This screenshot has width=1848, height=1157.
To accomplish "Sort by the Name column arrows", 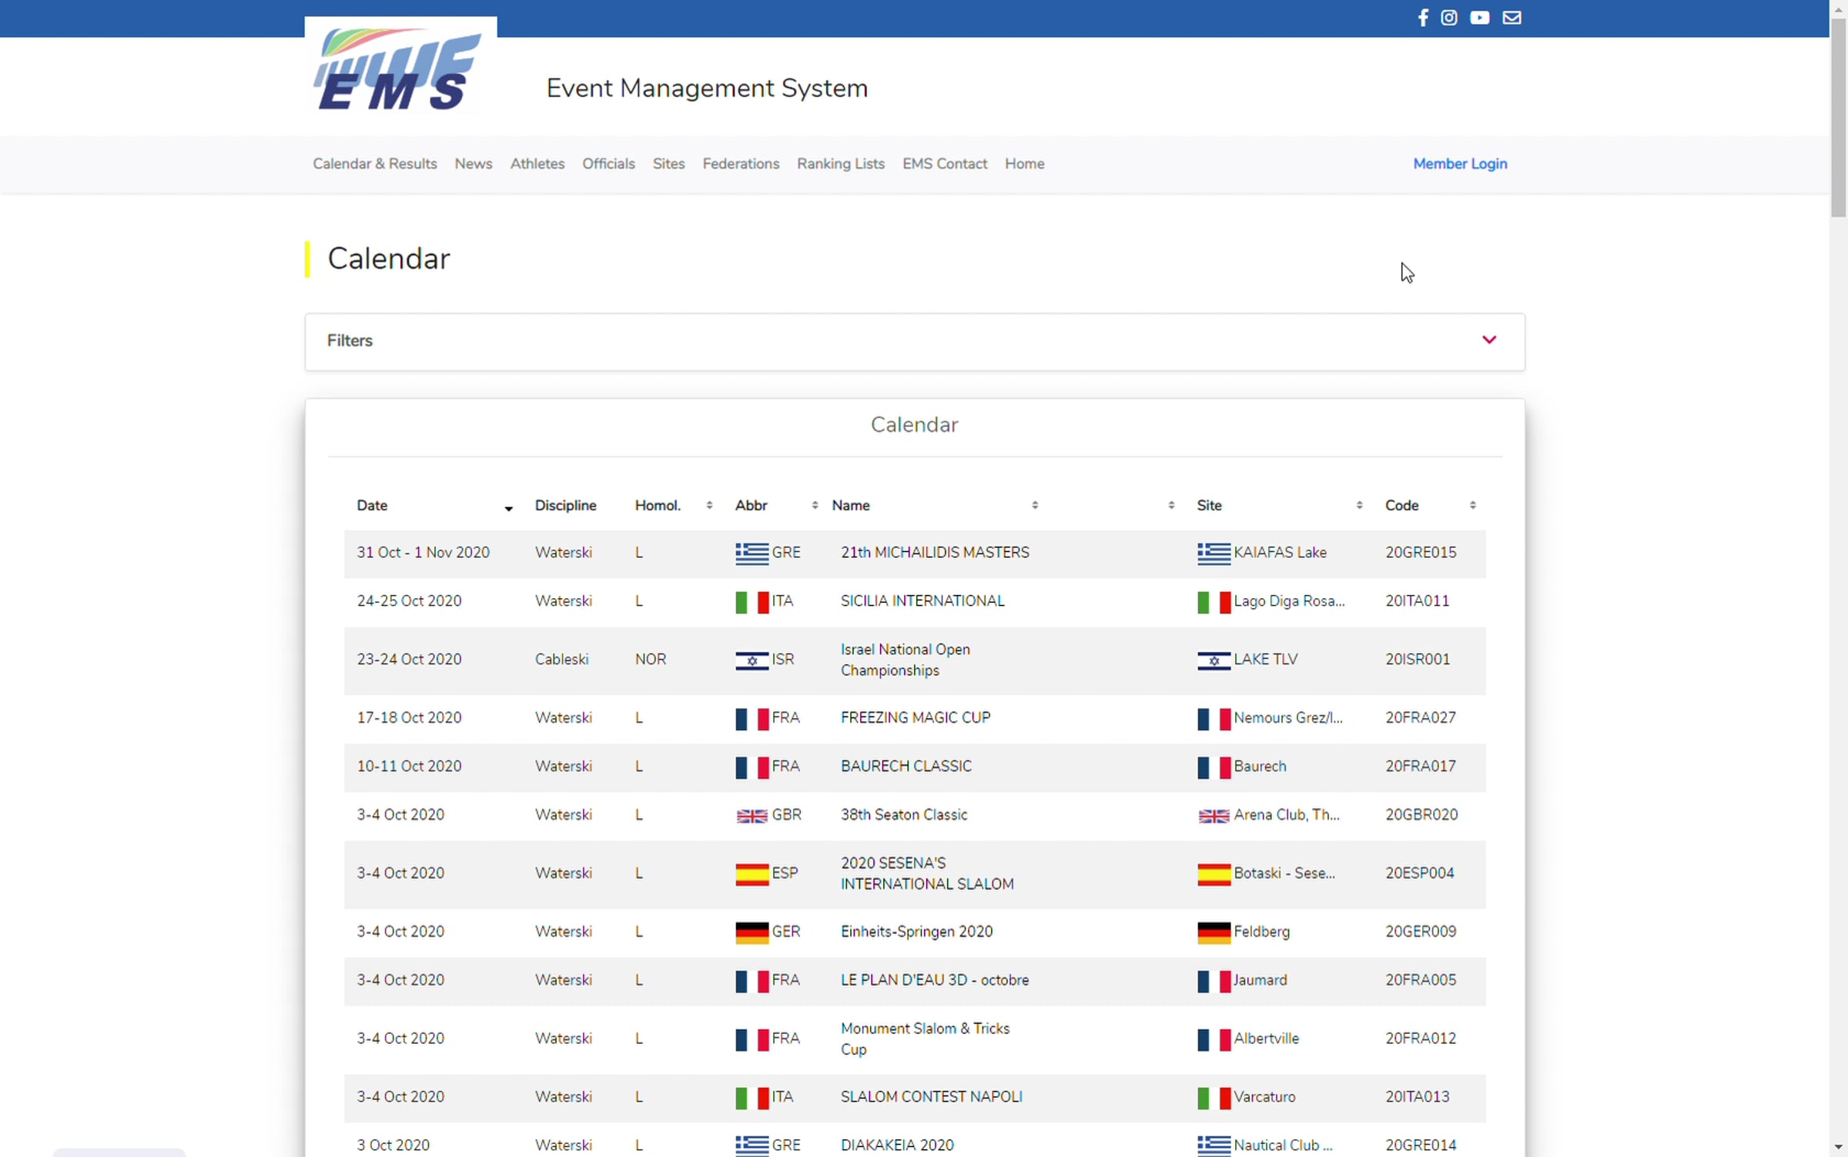I will coord(1034,505).
